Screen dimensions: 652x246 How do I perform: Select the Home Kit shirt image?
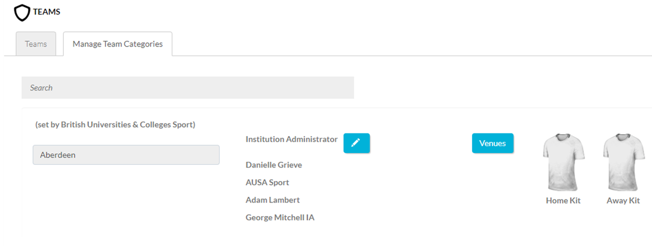(564, 163)
